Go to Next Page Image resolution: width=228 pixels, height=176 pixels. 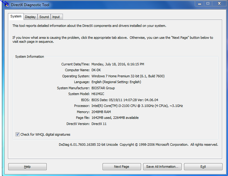pos(121,167)
